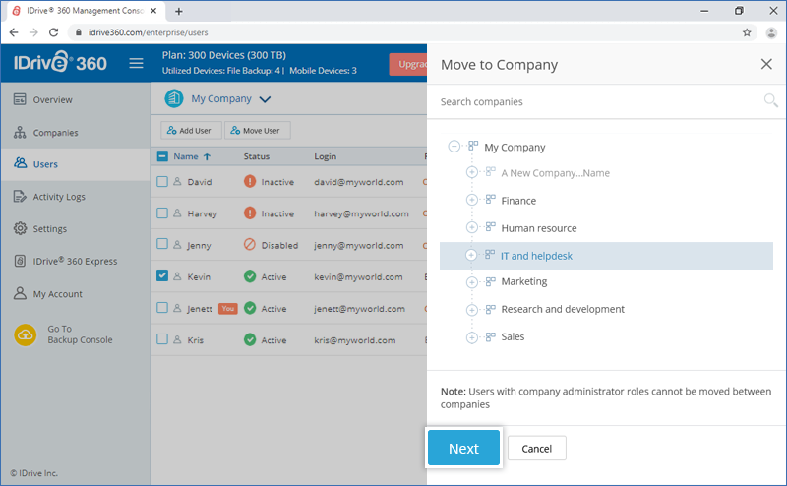This screenshot has height=486, width=787.
Task: Click the My Company building icon
Action: tap(174, 98)
